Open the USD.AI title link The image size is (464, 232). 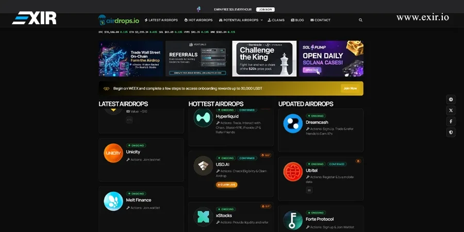click(223, 164)
